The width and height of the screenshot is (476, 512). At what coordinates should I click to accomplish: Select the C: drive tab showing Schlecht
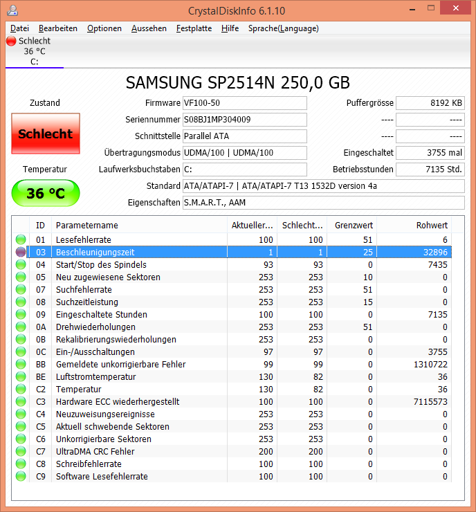tap(35, 51)
